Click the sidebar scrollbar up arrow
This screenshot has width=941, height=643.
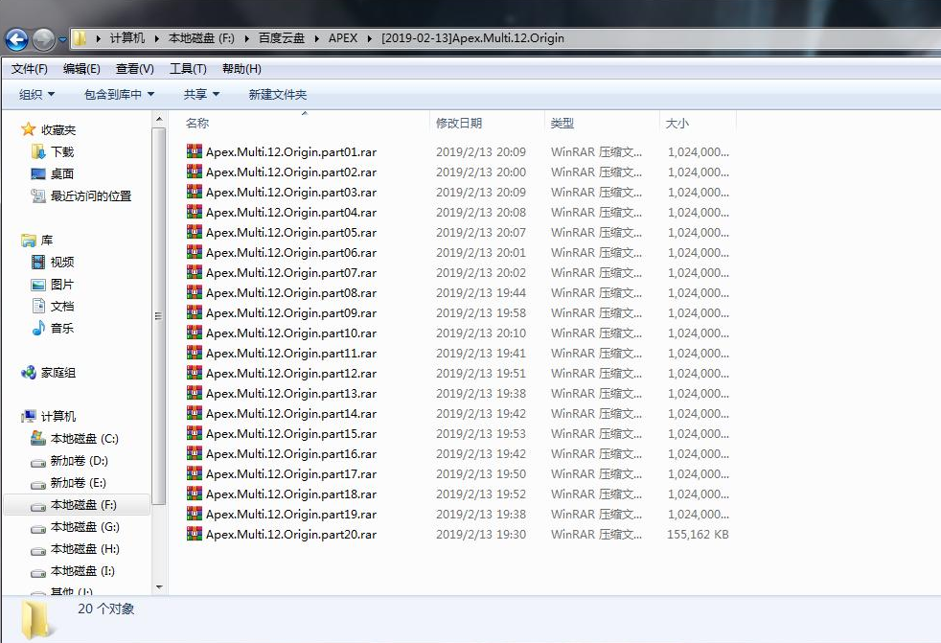[159, 120]
